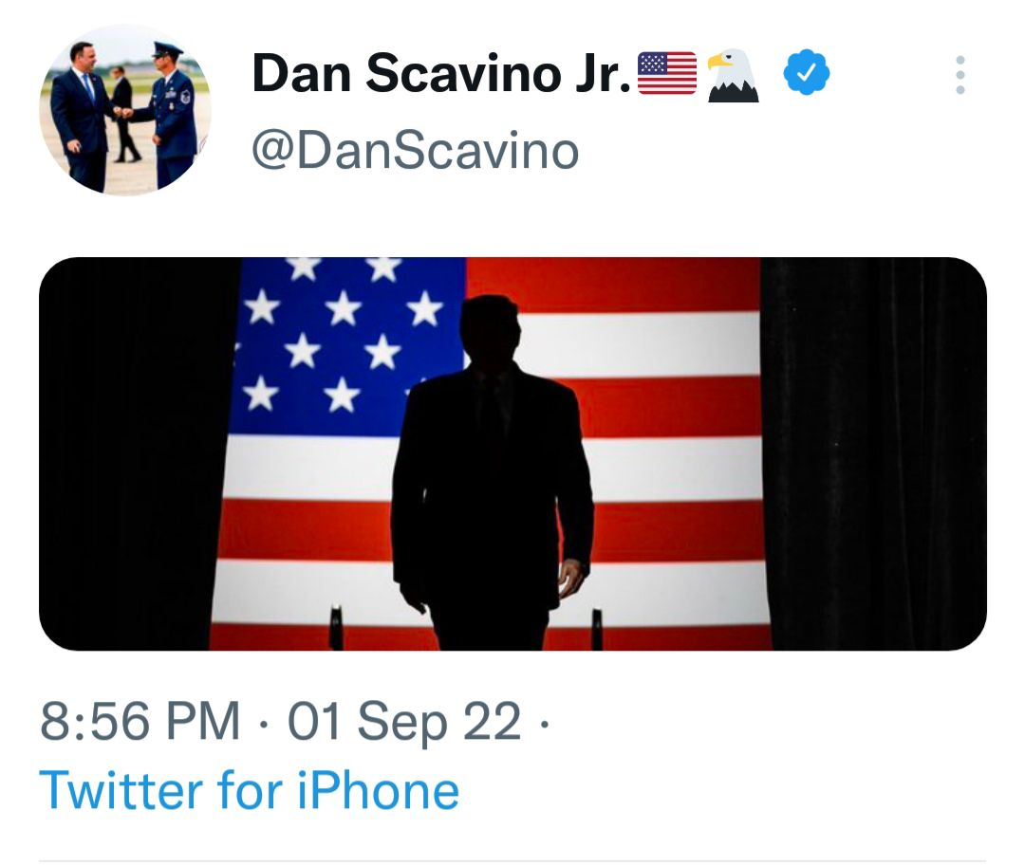
Task: Click the silhouetted man's torso in the photo
Action: tap(492, 474)
